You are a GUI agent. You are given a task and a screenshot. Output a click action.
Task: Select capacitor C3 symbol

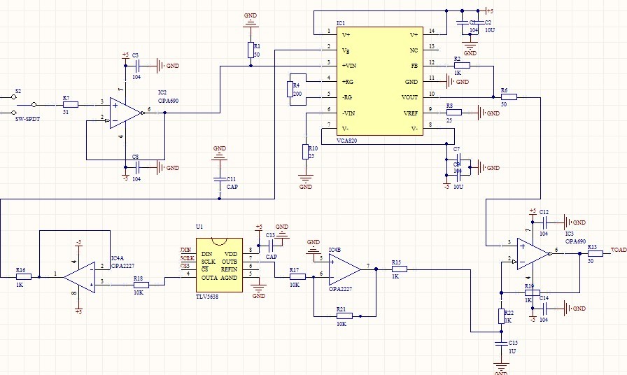pyautogui.click(x=137, y=66)
